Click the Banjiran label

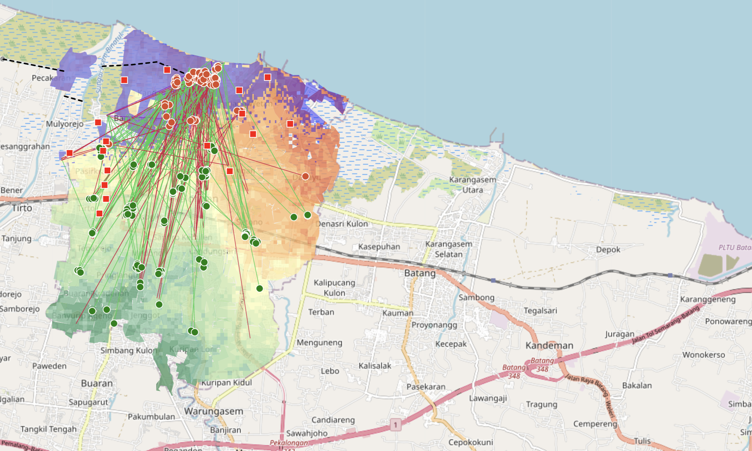click(x=226, y=430)
